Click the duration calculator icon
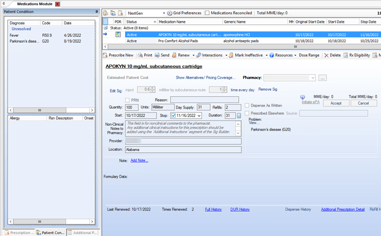 239,116
